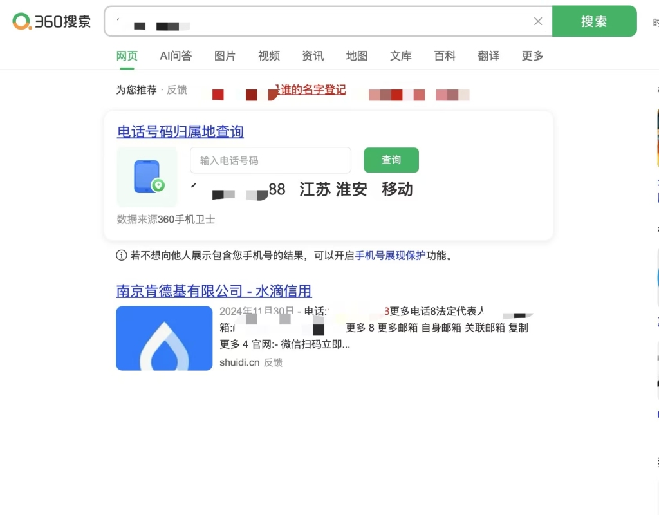Click the 百科 search category
The height and width of the screenshot is (515, 659).
pyautogui.click(x=444, y=56)
